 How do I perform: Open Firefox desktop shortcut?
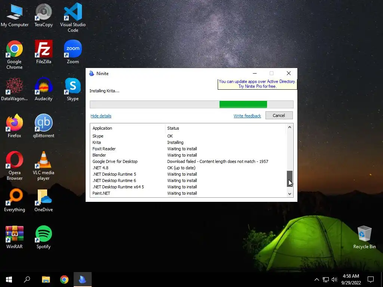coord(15,126)
